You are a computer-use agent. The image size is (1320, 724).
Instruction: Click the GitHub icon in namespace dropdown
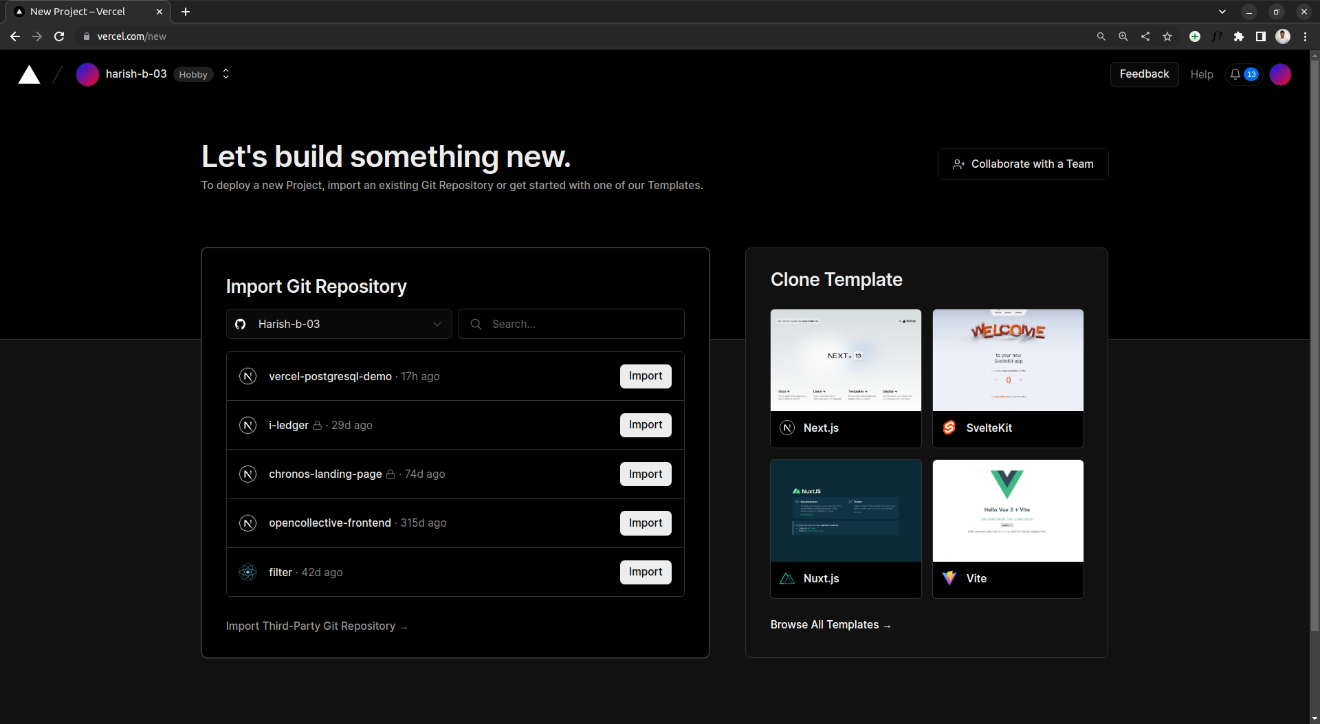click(x=241, y=324)
